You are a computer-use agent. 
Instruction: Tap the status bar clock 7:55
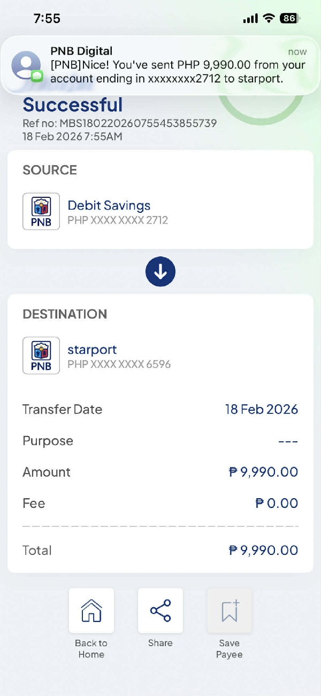[x=47, y=19]
